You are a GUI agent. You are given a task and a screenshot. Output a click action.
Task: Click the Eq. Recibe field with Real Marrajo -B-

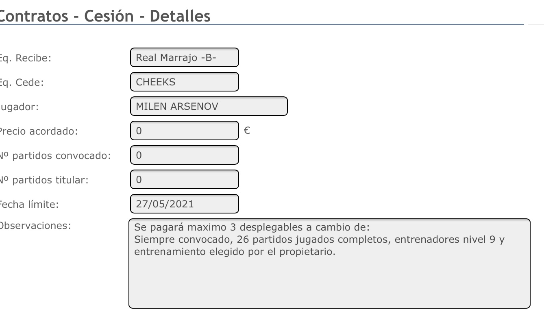point(184,57)
